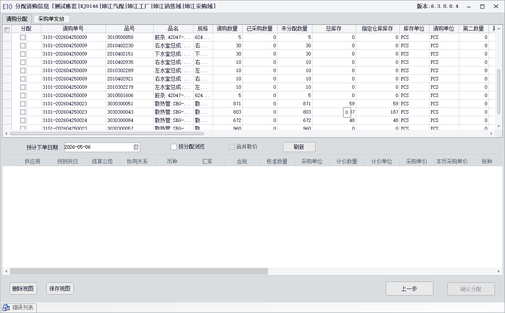Image resolution: width=505 pixels, height=313 pixels.
Task: Click the 刷新 button
Action: click(299, 147)
